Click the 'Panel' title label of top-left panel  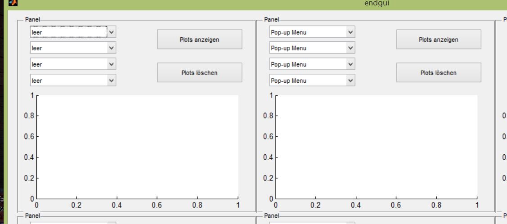tap(32, 20)
